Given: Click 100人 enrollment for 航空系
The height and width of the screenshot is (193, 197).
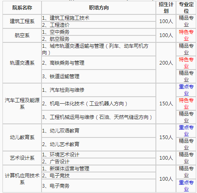Looking at the screenshot, I should click(x=166, y=35).
